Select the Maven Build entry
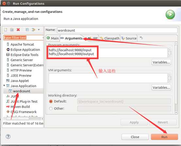 (x=20, y=107)
